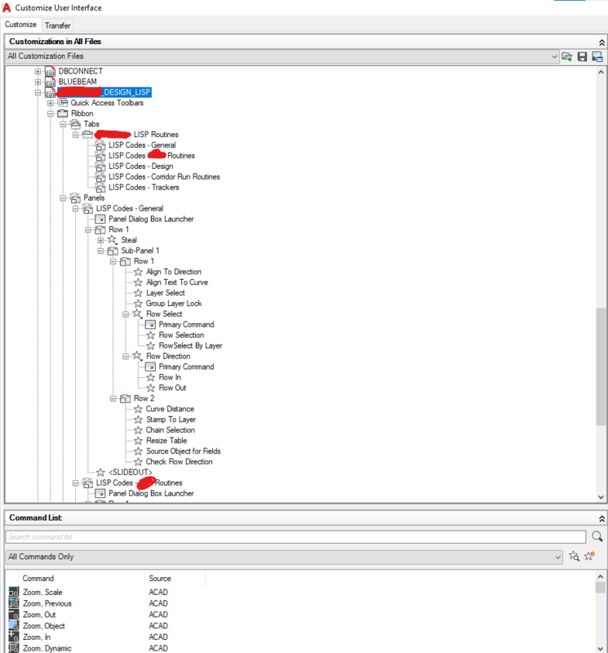The width and height of the screenshot is (608, 653).
Task: Select FlowSelect By Layer command
Action: coord(190,345)
